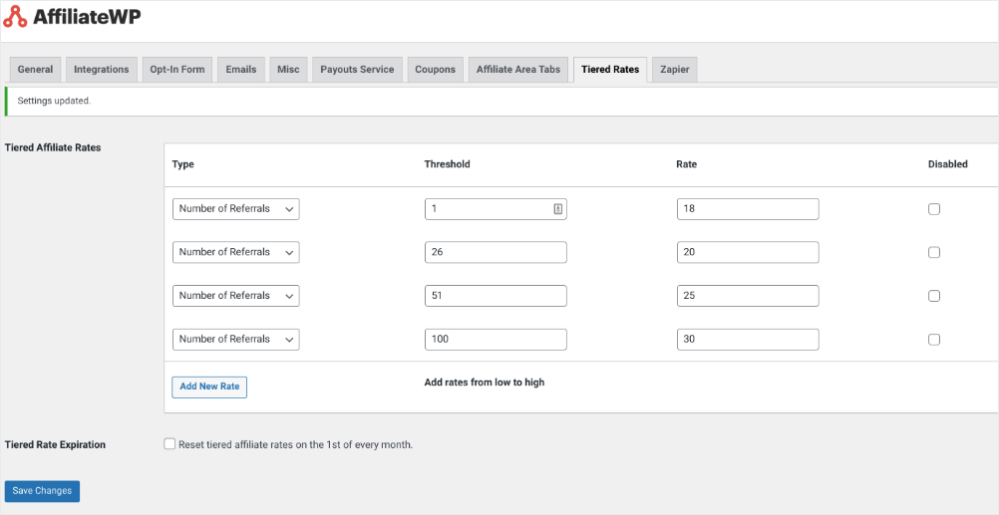This screenshot has height=515, width=999.
Task: Click the Rate field containing 30
Action: pyautogui.click(x=748, y=340)
